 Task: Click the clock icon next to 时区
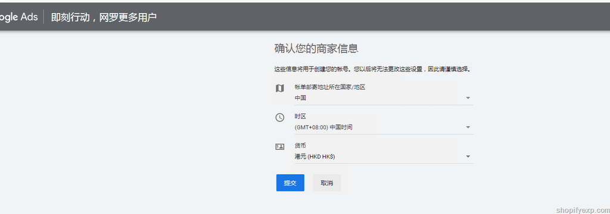tap(280, 118)
